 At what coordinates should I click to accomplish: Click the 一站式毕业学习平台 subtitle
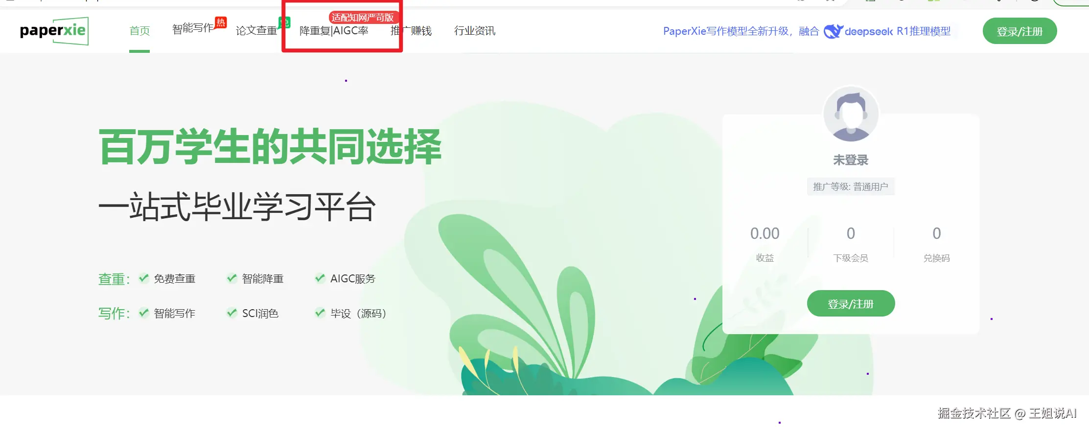click(x=237, y=206)
